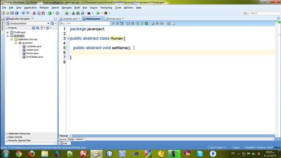This screenshot has height=158, width=281.
Task: Open the Windows Start menu
Action: click(x=6, y=154)
